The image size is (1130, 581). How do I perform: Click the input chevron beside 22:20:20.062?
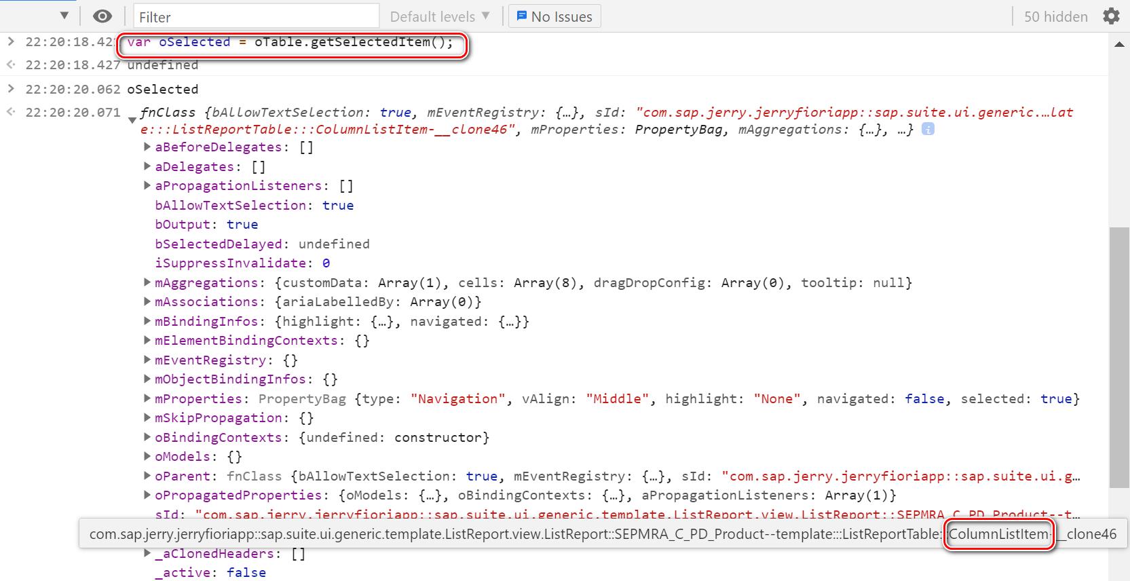(10, 88)
